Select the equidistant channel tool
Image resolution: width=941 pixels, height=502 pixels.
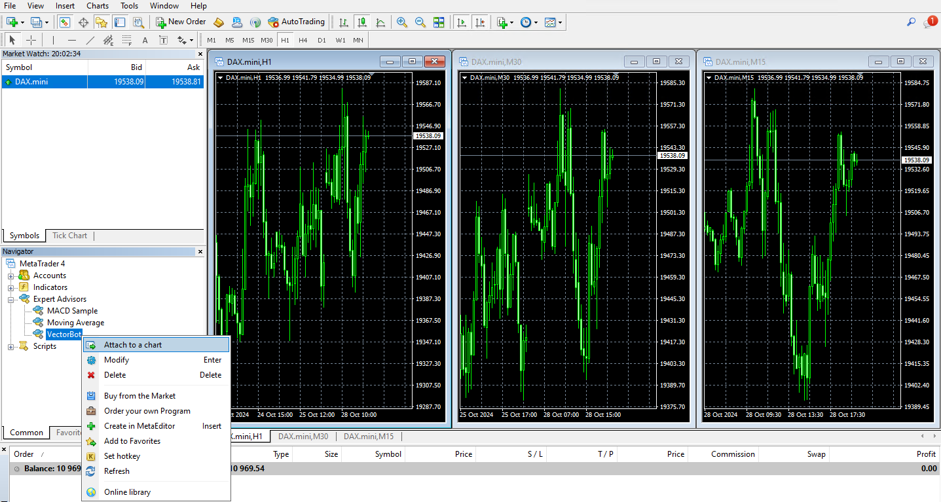click(x=109, y=40)
